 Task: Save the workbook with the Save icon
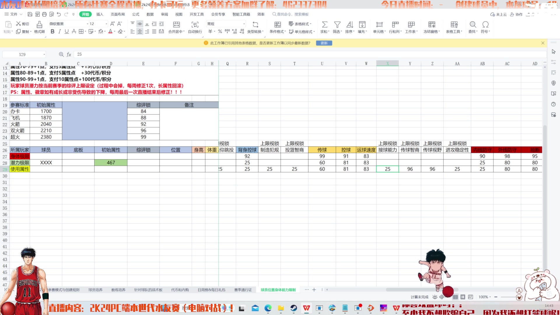[30, 14]
